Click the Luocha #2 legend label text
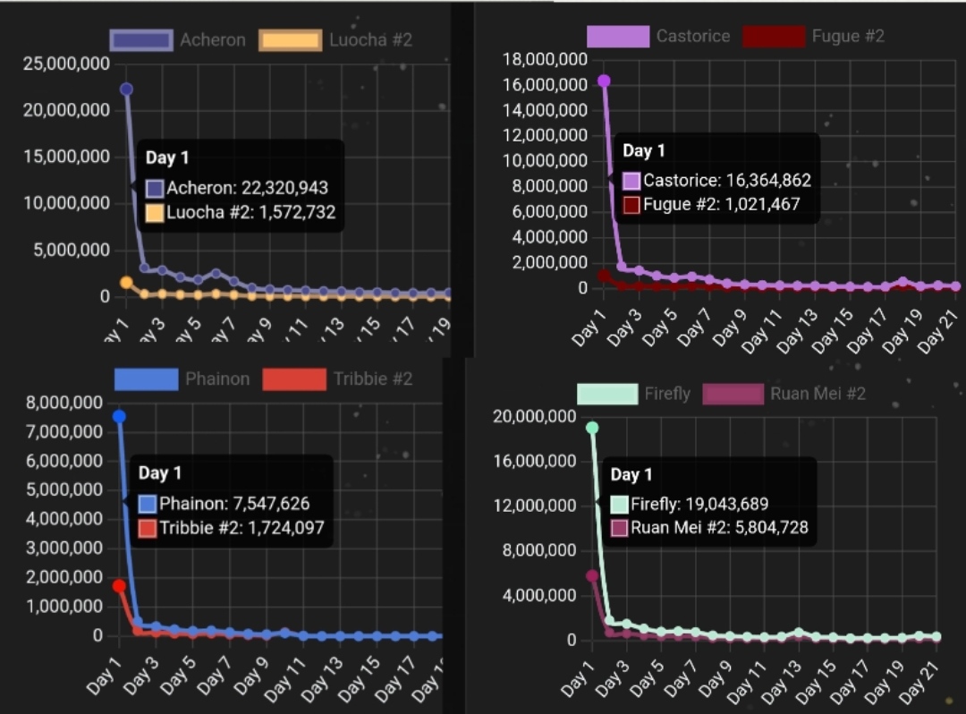966x714 pixels. (x=371, y=40)
